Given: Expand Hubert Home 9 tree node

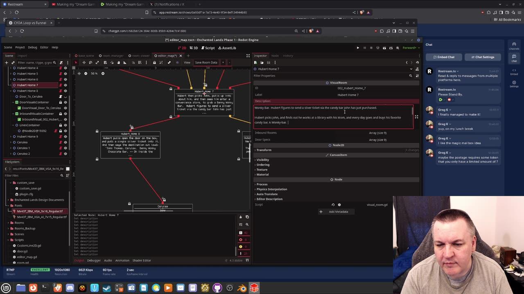Looking at the screenshot, I should [x=11, y=136].
